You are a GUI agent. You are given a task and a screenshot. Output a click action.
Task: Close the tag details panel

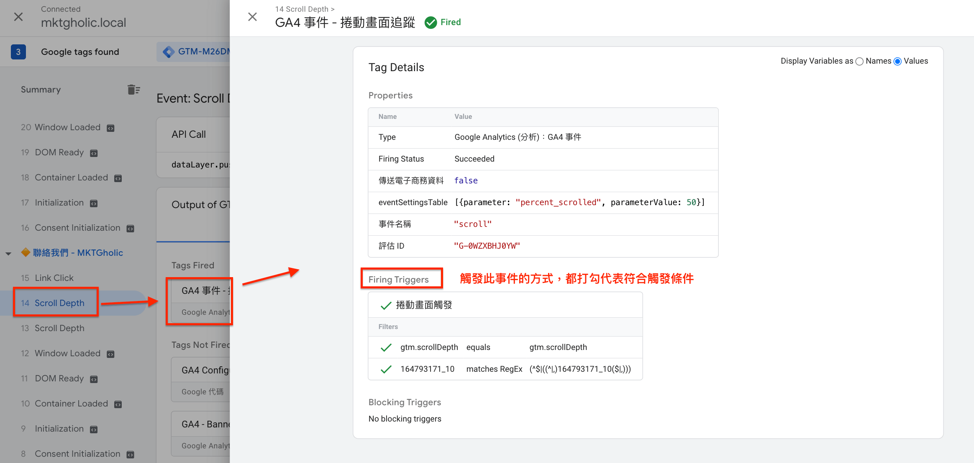click(252, 17)
